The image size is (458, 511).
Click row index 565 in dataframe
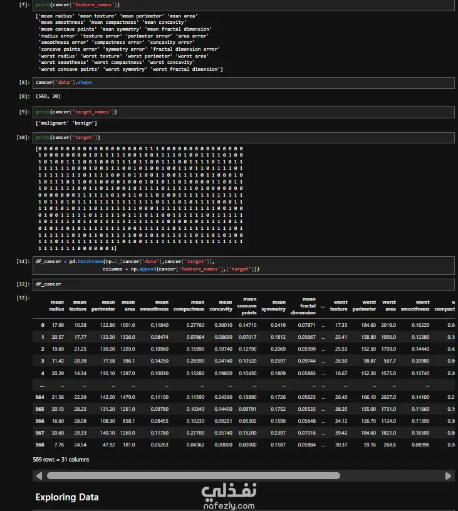click(x=39, y=409)
